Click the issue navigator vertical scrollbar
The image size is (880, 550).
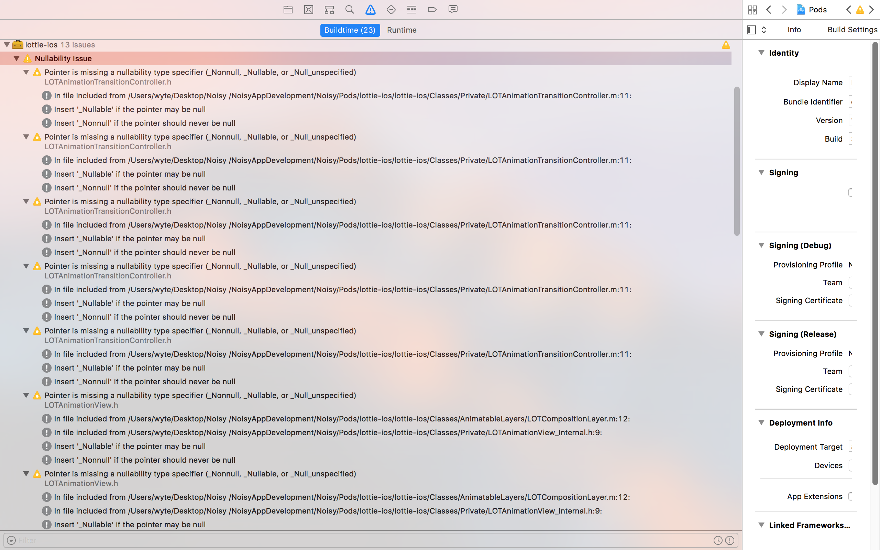[x=737, y=161]
